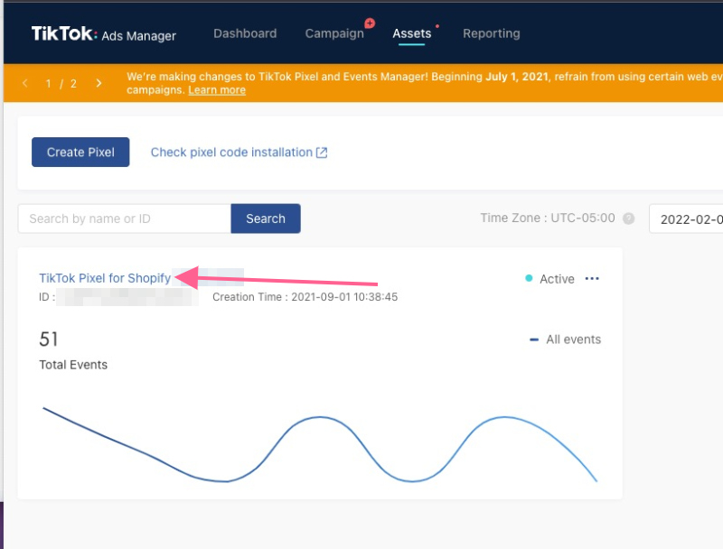Open the Learn more link in banner
This screenshot has height=549, width=723.
(217, 90)
